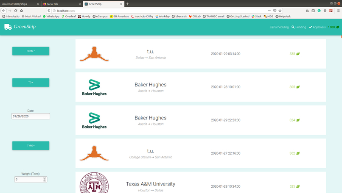Open the Inscrição CNPq bookmark
The image size is (342, 194).
[x=142, y=17]
